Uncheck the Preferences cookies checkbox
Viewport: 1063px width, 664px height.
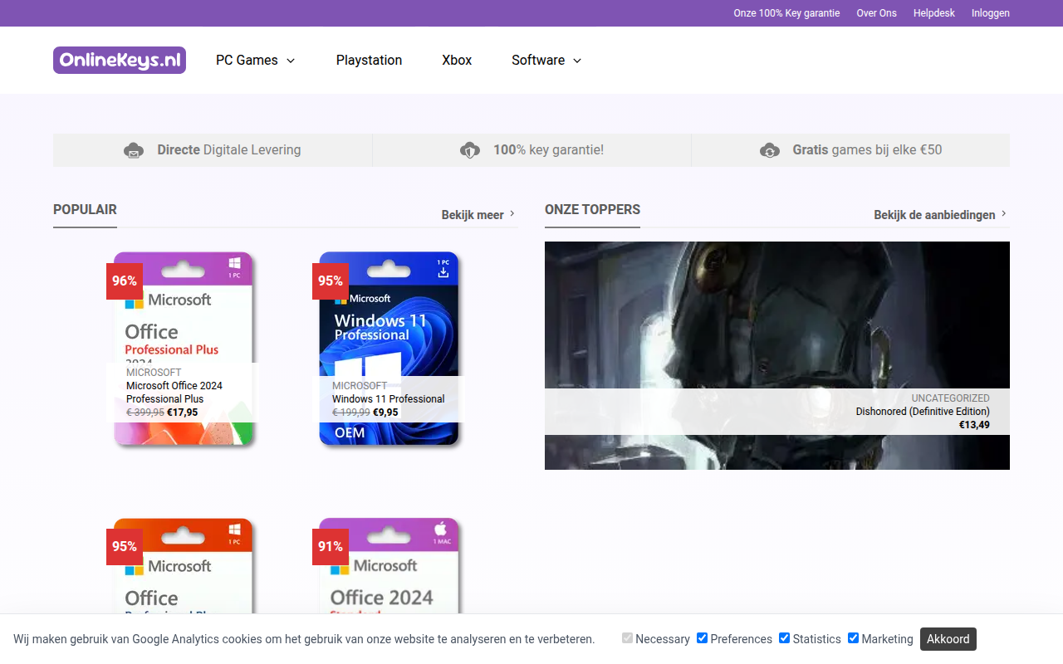(702, 638)
